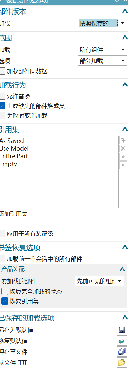This screenshot has width=128, height=370.
Task: Click the add reference set icon
Action: click(123, 140)
